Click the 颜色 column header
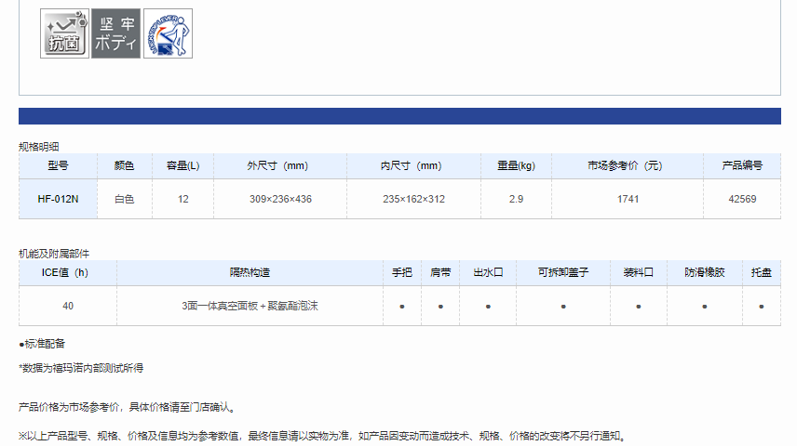797x446 pixels. click(x=124, y=165)
